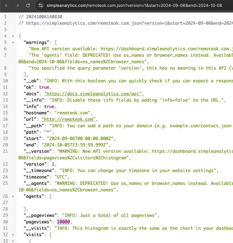This screenshot has width=233, height=243.
Task: Select the pageviews value 10000
Action: point(63,222)
